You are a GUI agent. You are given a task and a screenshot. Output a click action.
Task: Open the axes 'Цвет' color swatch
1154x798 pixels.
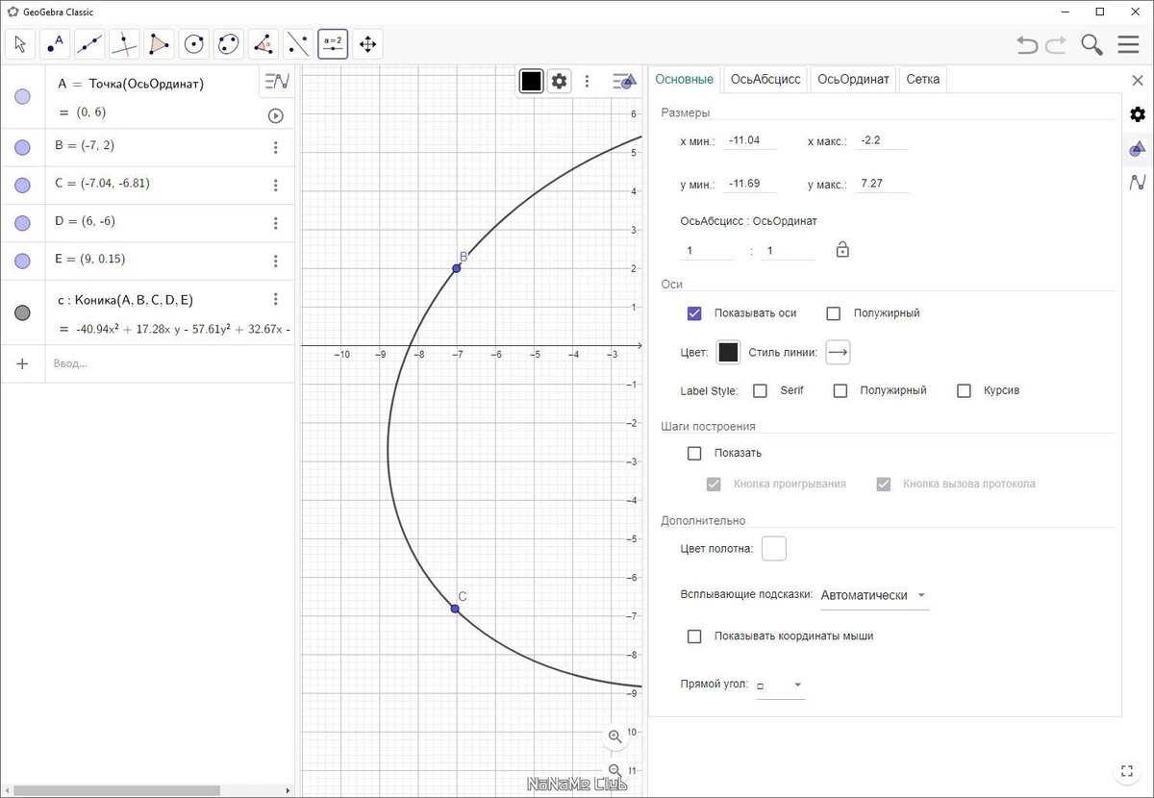[x=729, y=352]
